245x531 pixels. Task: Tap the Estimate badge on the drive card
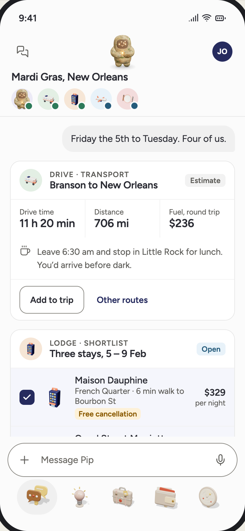click(x=205, y=181)
